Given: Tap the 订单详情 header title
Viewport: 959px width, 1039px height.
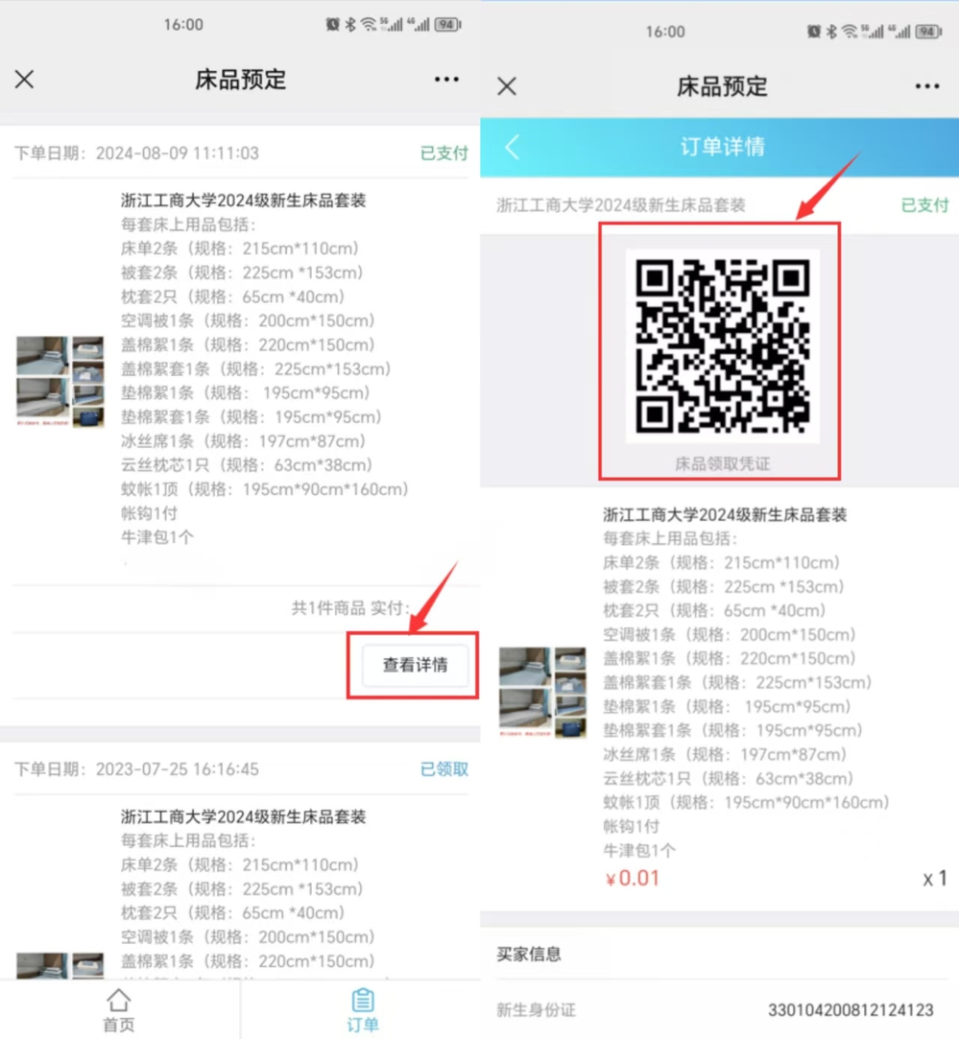Looking at the screenshot, I should pos(722,147).
